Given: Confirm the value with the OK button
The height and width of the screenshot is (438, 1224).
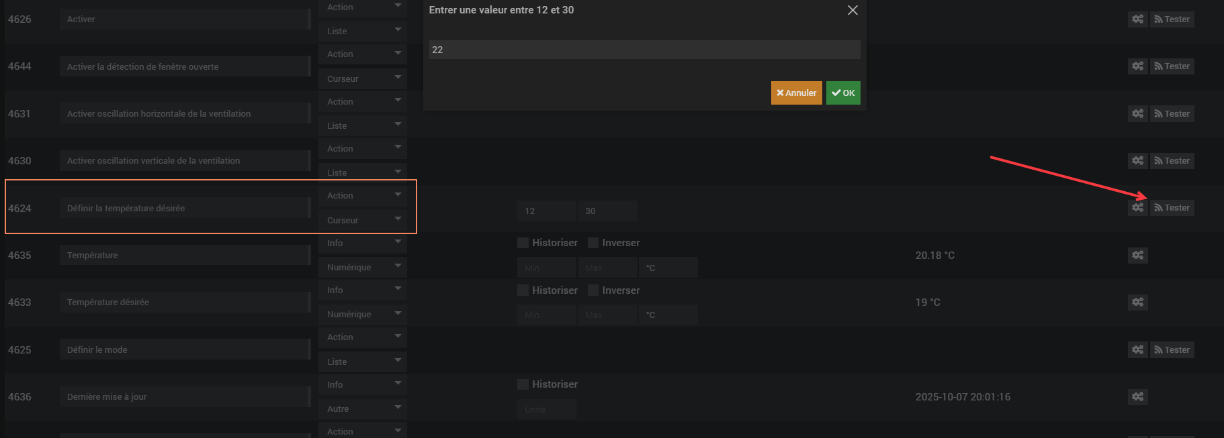Looking at the screenshot, I should pos(843,93).
